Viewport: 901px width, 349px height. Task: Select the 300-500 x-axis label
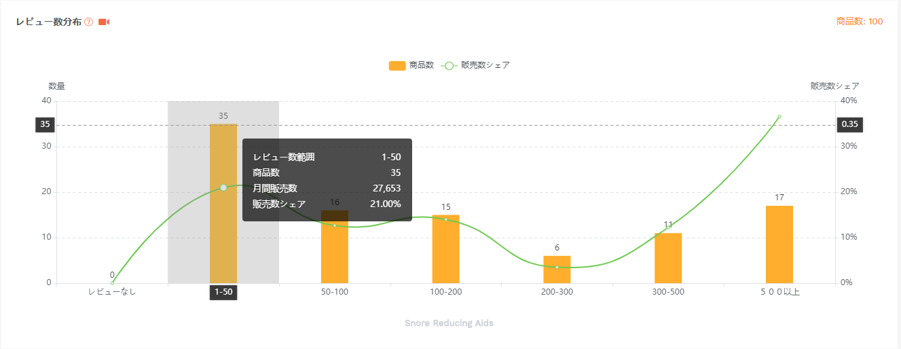668,292
